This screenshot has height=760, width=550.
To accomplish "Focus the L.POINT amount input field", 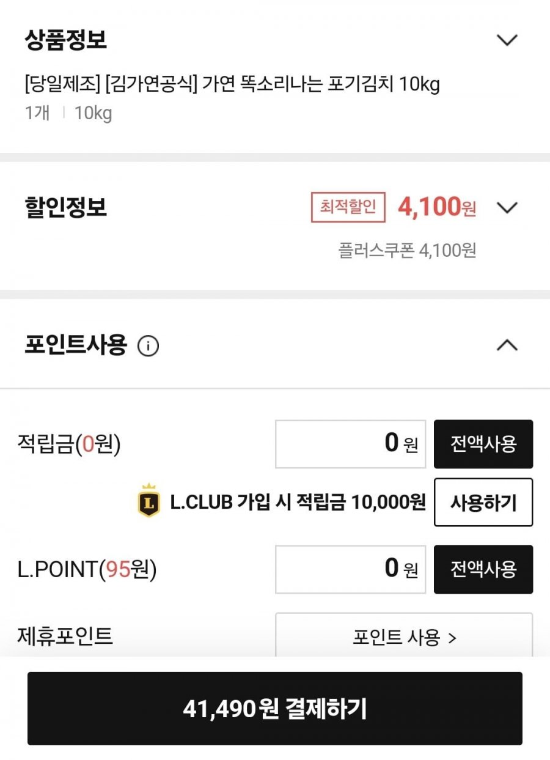I will click(x=350, y=569).
